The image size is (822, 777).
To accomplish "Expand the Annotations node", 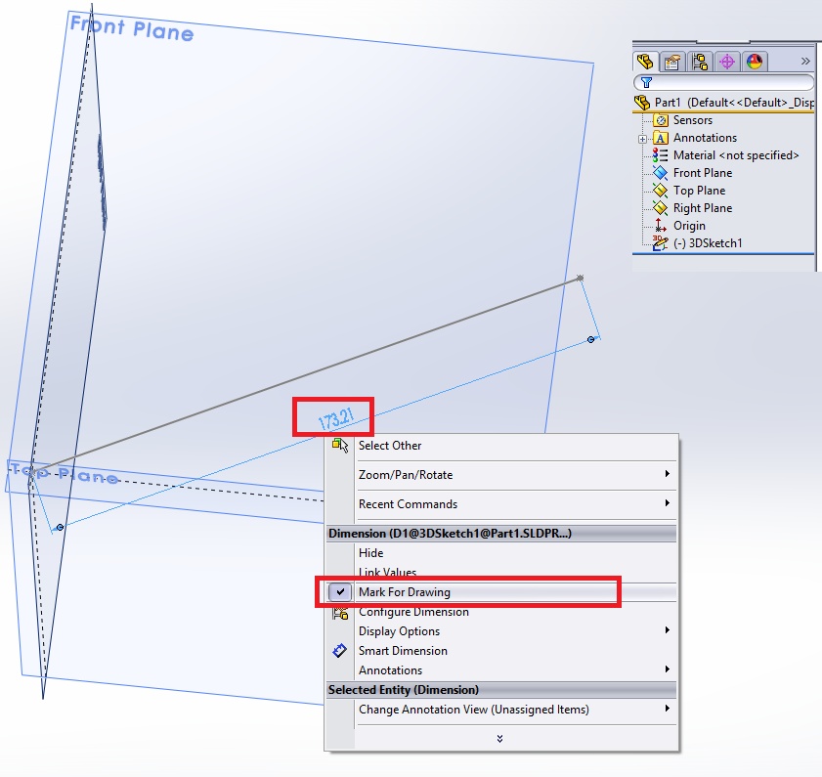I will click(x=642, y=139).
